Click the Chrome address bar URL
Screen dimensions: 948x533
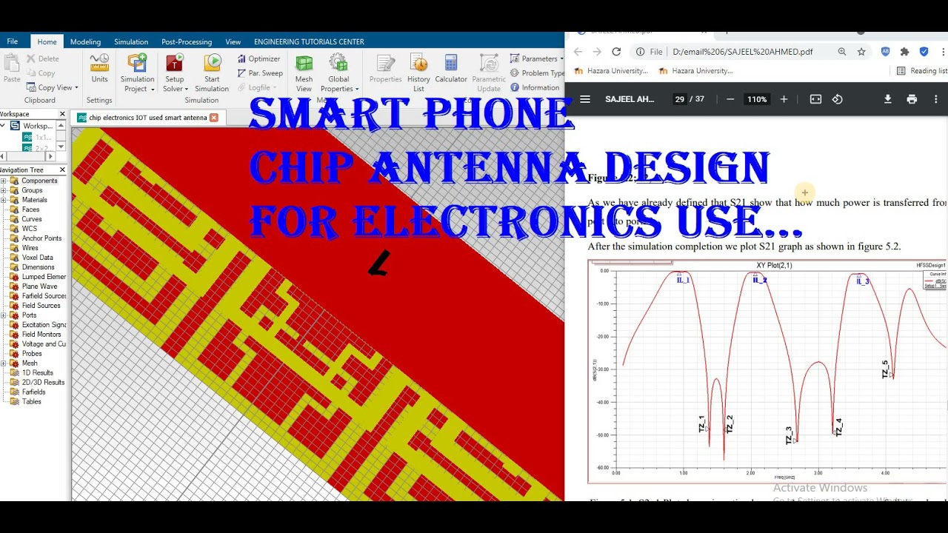click(x=742, y=52)
